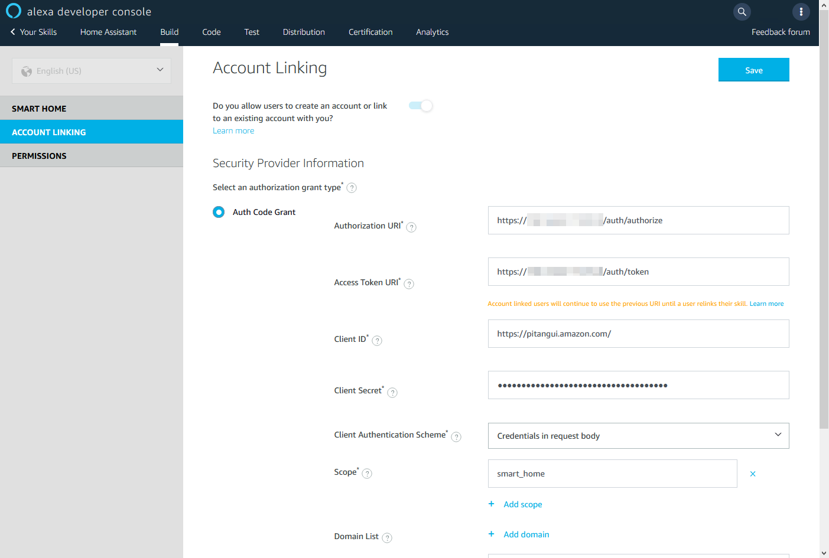Go back via Your Skills chevron
Viewport: 829px width, 558px height.
pyautogui.click(x=13, y=32)
